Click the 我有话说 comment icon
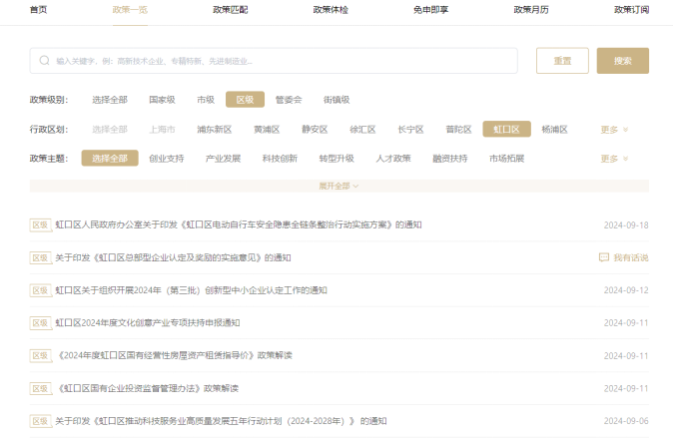Image resolution: width=673 pixels, height=439 pixels. point(604,257)
